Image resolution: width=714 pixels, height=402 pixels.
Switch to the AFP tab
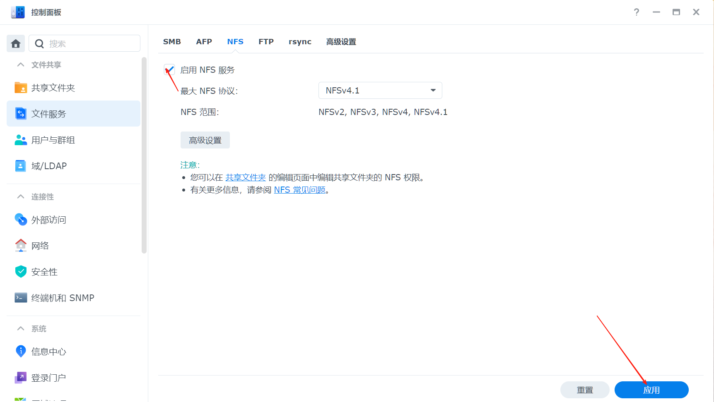tap(204, 42)
